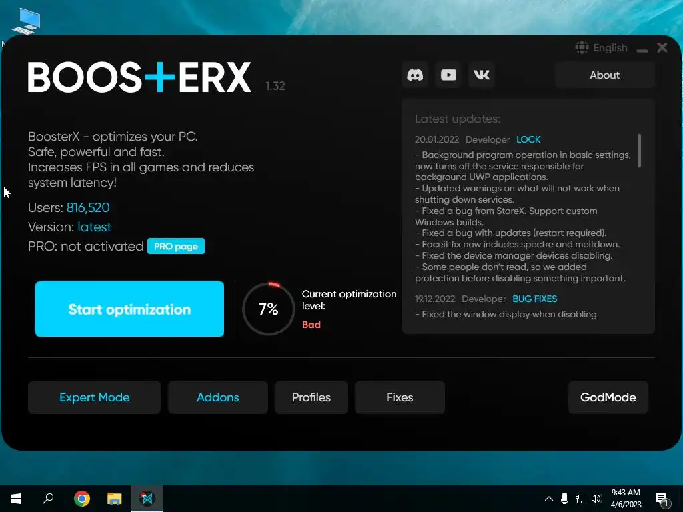Select the English language option

610,48
